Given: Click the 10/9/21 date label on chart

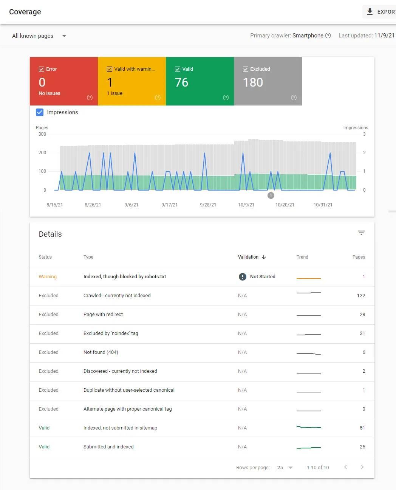Looking at the screenshot, I should (246, 205).
